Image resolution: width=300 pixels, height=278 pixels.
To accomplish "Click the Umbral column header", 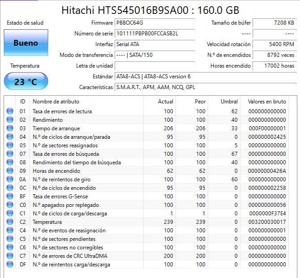I will click(224, 102).
